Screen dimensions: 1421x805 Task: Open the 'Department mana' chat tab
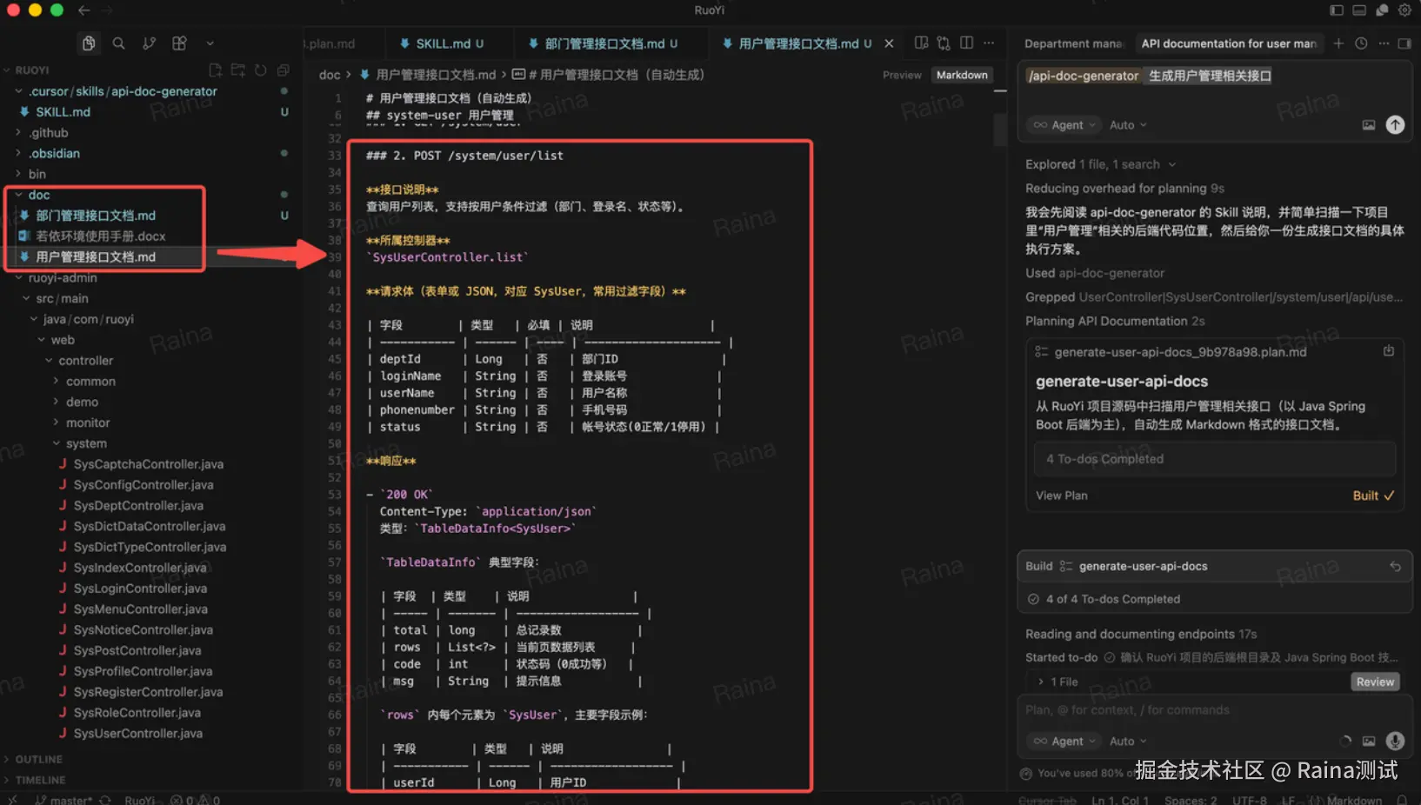1073,43
